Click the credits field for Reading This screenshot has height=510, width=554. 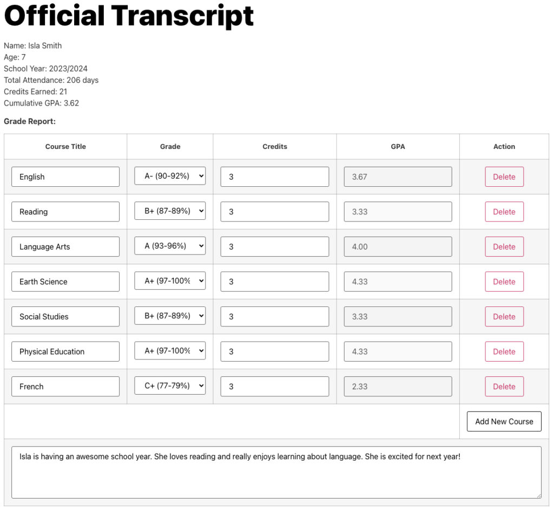[274, 212]
